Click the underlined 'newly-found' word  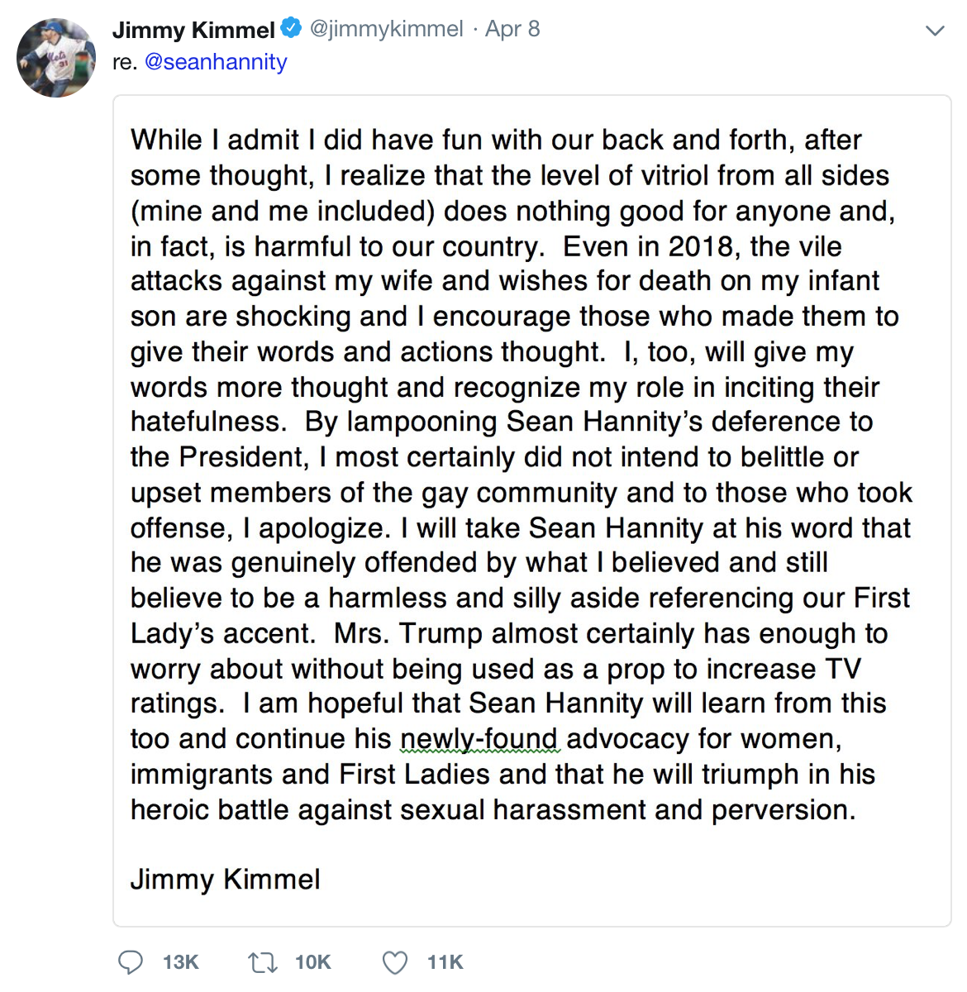479,739
